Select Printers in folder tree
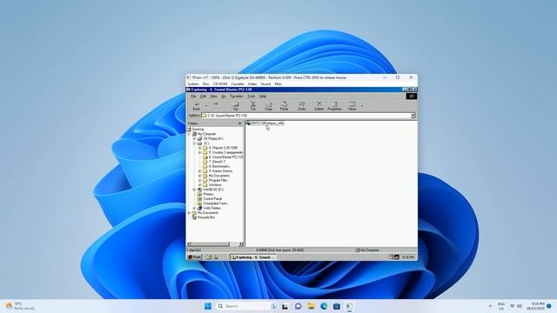The height and width of the screenshot is (313, 557). click(209, 194)
